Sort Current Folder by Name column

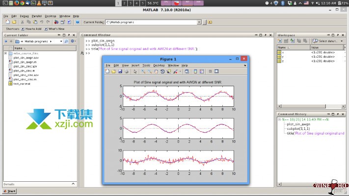point(45,48)
